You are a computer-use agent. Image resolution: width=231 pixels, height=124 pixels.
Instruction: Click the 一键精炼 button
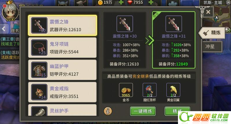pos(143,111)
